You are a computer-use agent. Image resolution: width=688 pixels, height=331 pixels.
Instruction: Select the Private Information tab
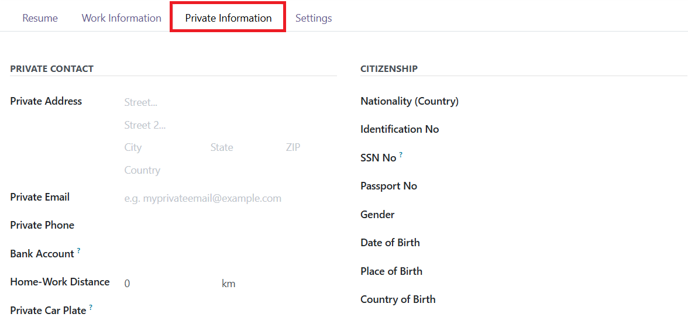pyautogui.click(x=228, y=18)
